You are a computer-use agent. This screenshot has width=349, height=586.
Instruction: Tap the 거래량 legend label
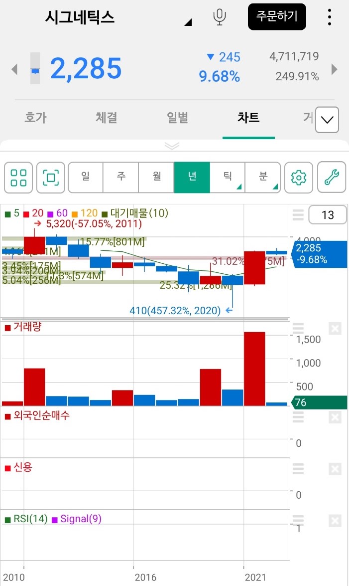tap(23, 327)
